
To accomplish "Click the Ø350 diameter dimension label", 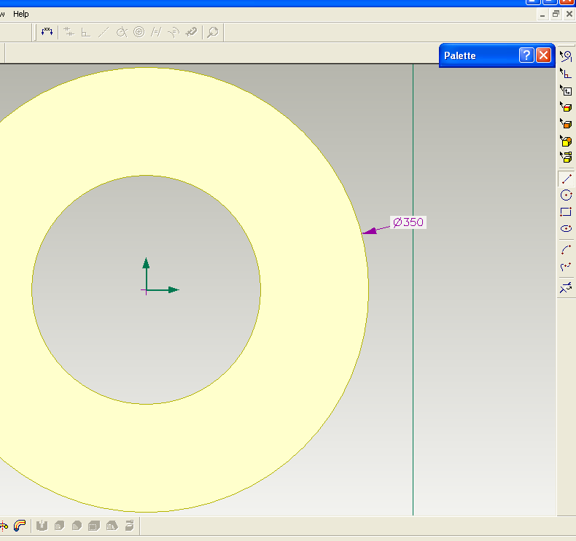I will tap(408, 222).
